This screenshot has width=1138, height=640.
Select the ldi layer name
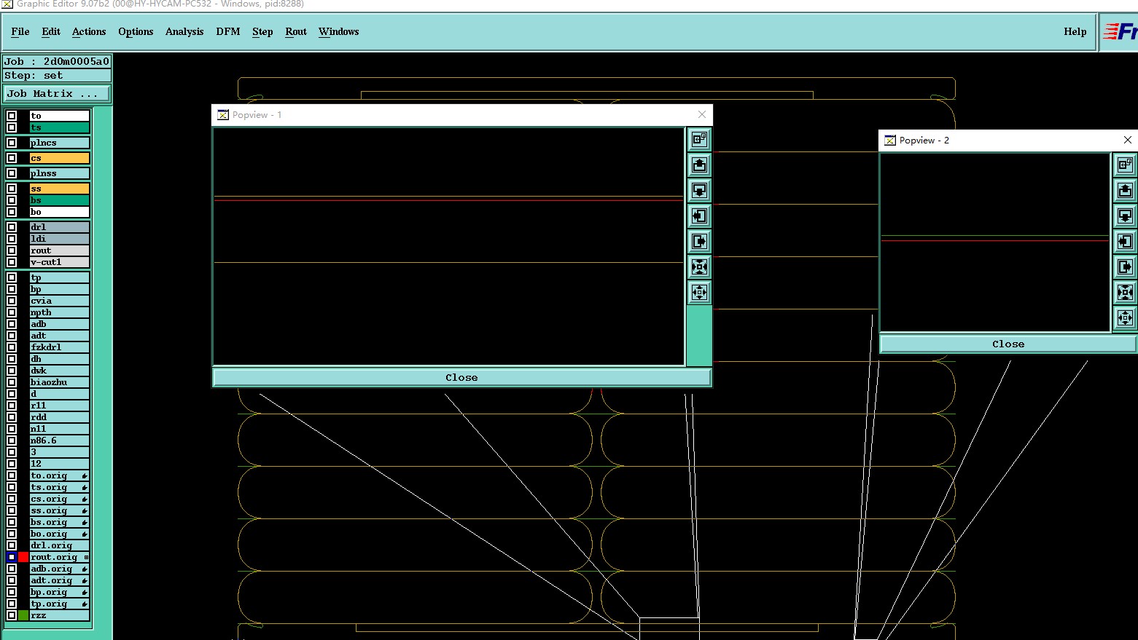(60, 239)
